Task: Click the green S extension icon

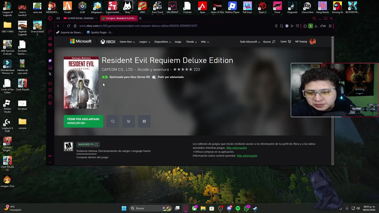Action: [x=310, y=26]
